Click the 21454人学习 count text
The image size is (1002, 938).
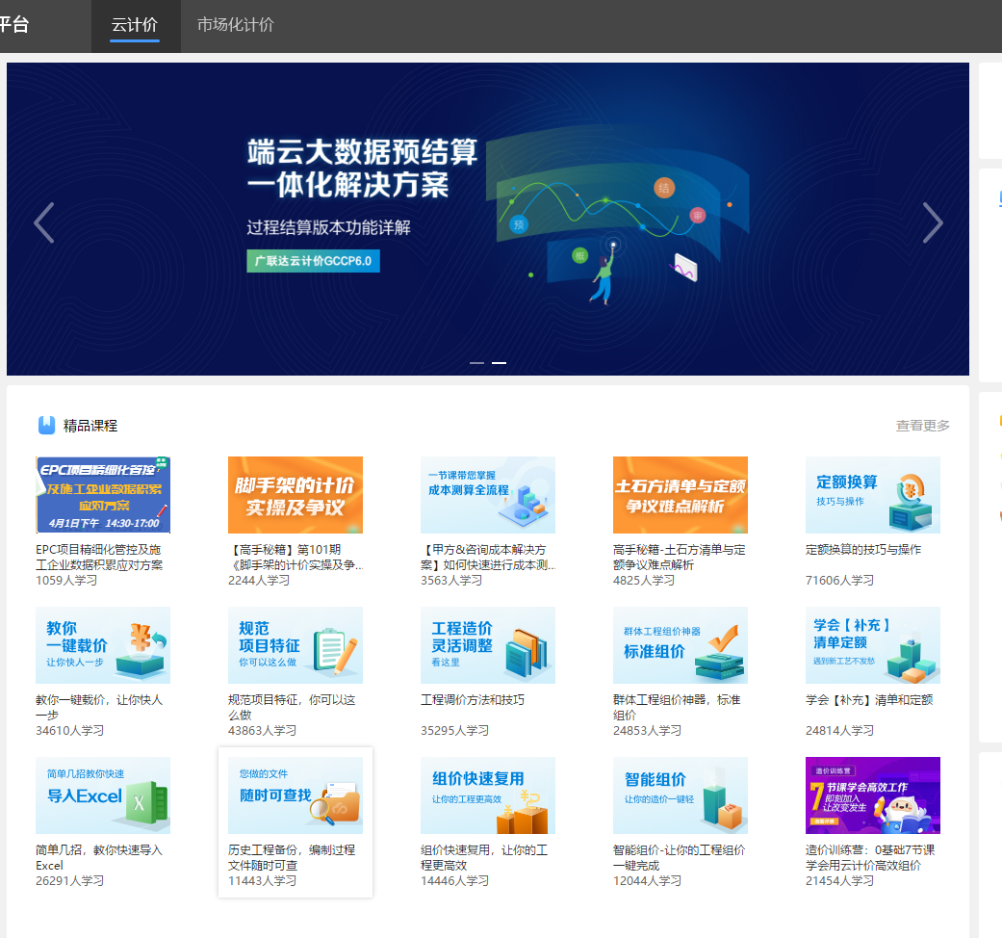(839, 881)
